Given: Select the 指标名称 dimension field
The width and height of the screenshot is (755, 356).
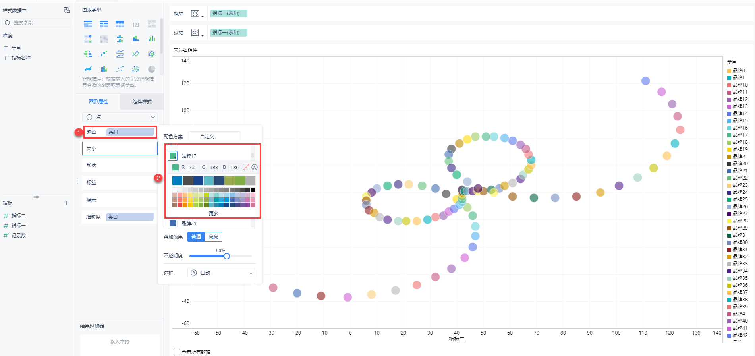Looking at the screenshot, I should (x=21, y=58).
